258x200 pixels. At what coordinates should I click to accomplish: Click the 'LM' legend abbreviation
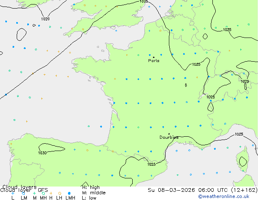point(24,198)
